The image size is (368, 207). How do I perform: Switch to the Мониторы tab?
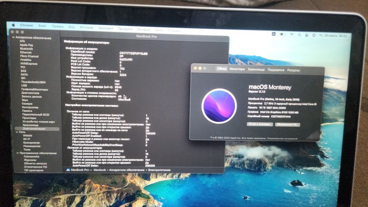click(237, 69)
